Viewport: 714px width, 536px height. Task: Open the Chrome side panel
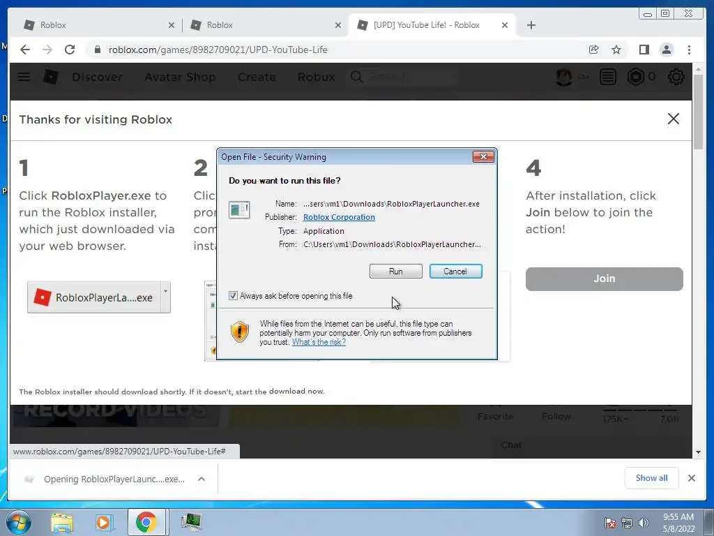click(x=644, y=50)
